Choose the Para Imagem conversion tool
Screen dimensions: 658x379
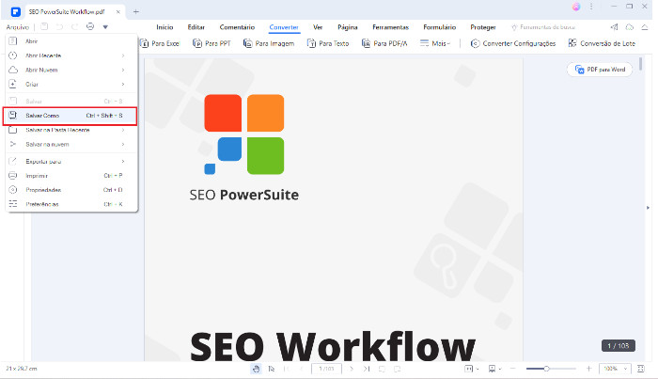point(269,43)
